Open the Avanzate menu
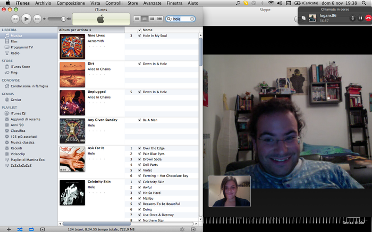The height and width of the screenshot is (232, 372). tap(153, 3)
